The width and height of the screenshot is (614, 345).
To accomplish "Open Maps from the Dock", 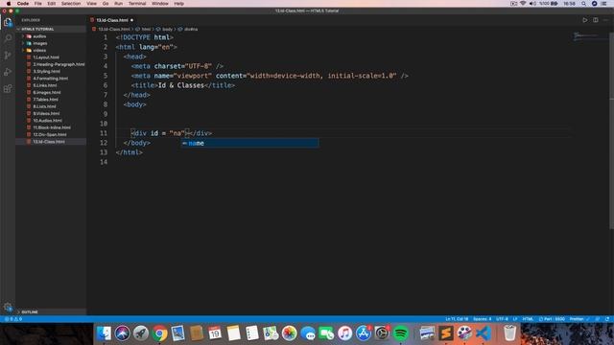I will click(271, 333).
